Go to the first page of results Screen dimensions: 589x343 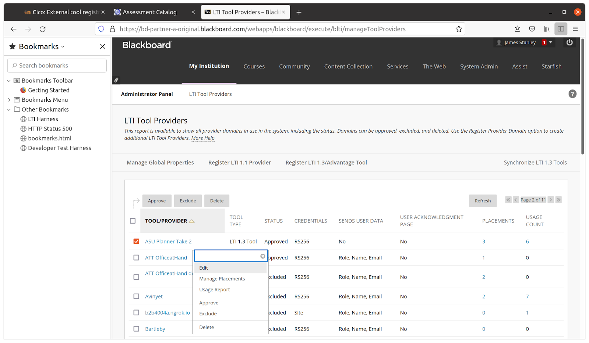[508, 200]
